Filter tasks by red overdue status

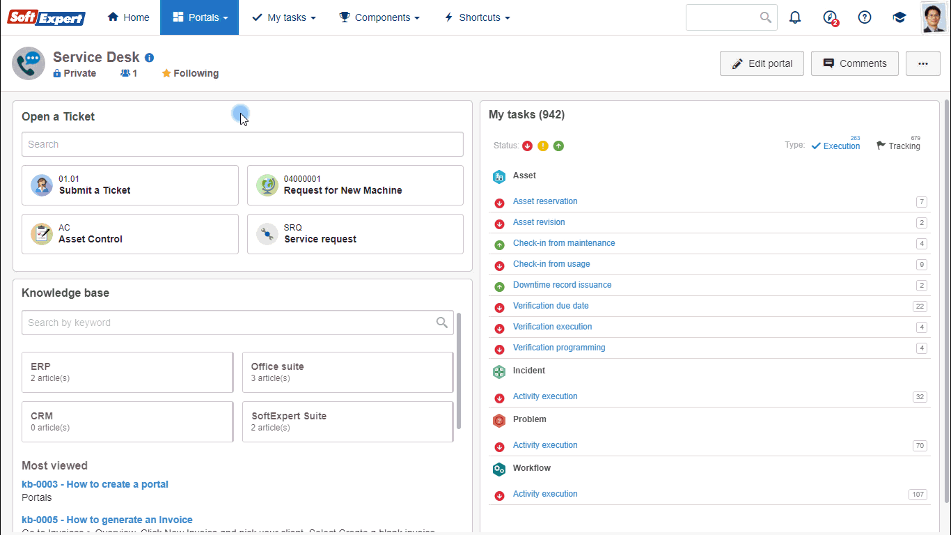528,146
